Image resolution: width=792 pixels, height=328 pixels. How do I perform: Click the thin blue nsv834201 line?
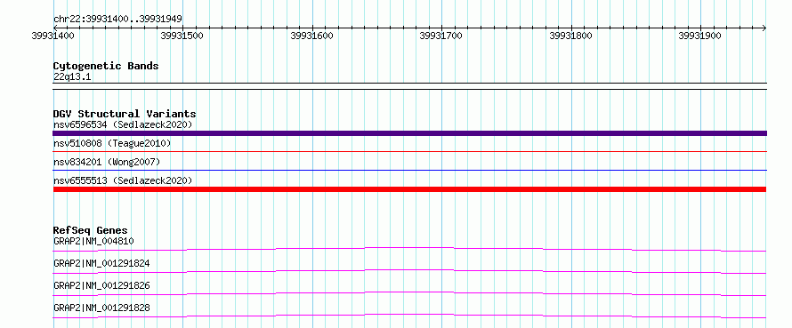(409, 170)
